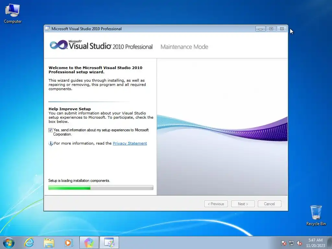Click the Previous button
This screenshot has width=332, height=249.
[216, 204]
